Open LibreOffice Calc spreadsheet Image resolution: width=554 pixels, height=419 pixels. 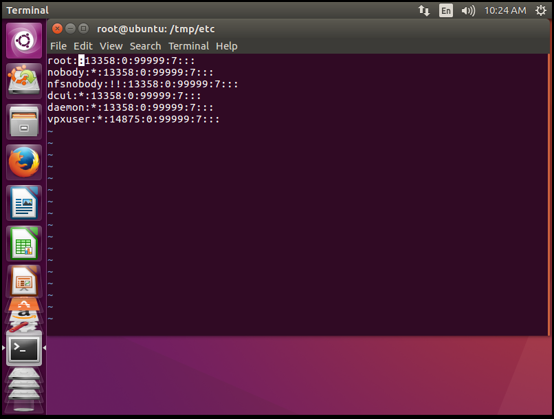24,244
